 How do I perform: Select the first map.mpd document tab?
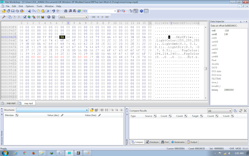coord(9,103)
